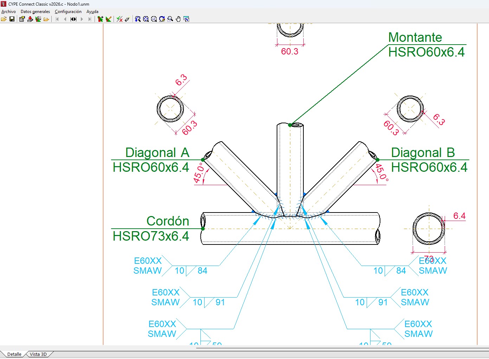
Task: Click the Montante label in the drawing
Action: (415, 37)
